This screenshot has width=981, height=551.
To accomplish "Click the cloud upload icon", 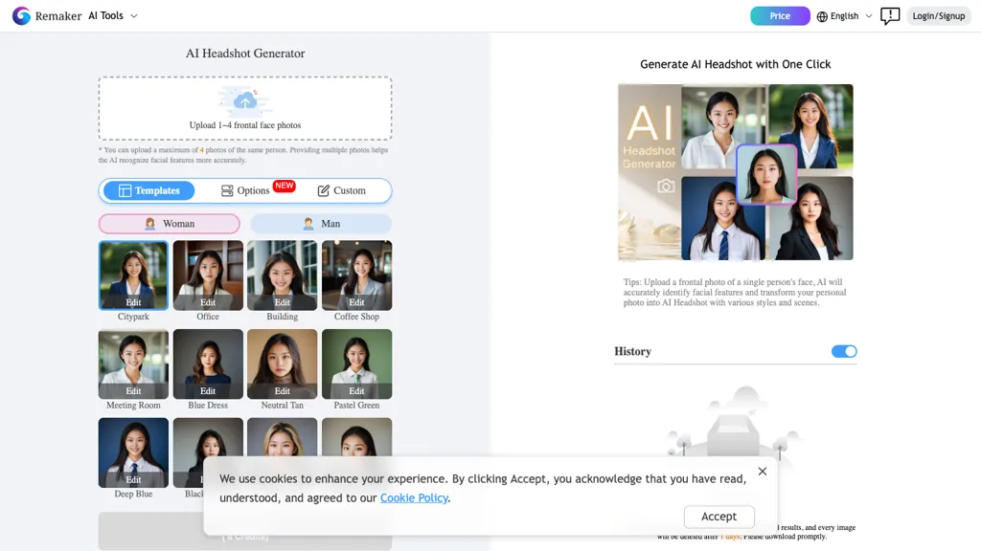I will [x=245, y=100].
